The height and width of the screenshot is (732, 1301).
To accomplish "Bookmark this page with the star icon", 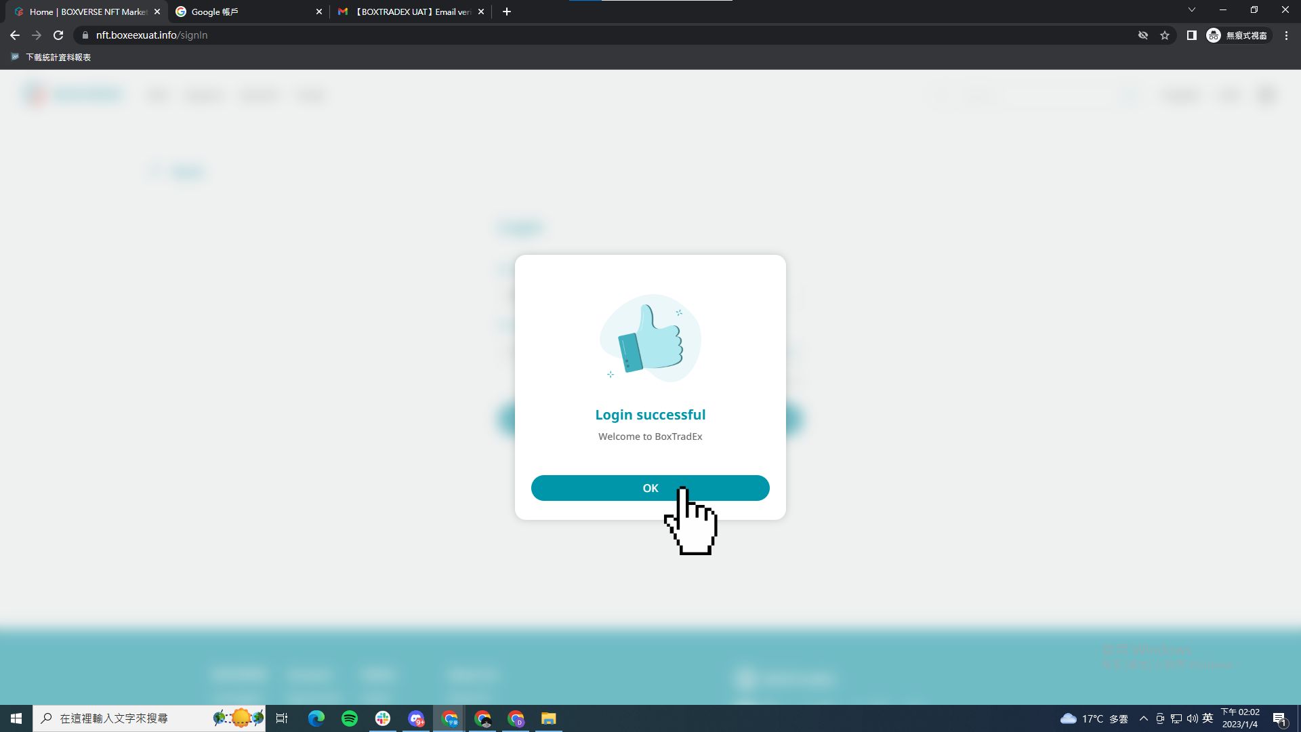I will tap(1165, 35).
